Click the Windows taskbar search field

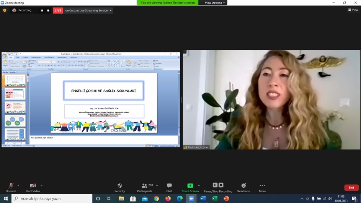[52, 199]
